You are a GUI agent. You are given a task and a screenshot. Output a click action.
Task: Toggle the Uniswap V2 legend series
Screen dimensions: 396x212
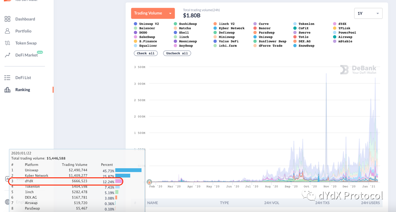click(149, 24)
